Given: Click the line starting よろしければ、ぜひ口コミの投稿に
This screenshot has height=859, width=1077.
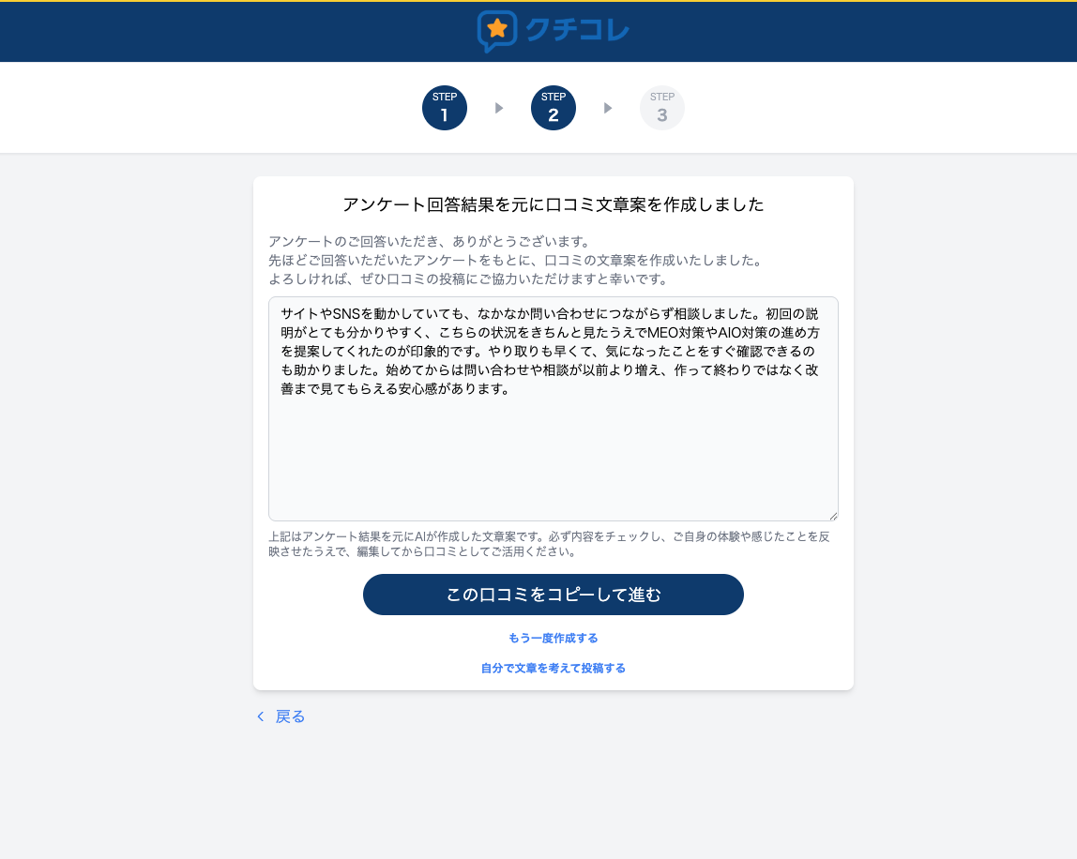Looking at the screenshot, I should pos(469,279).
